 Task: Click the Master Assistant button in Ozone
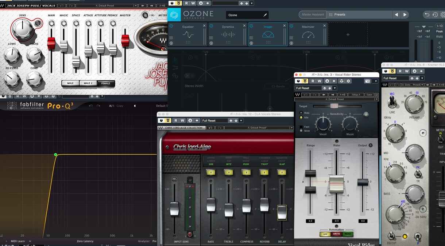(313, 15)
